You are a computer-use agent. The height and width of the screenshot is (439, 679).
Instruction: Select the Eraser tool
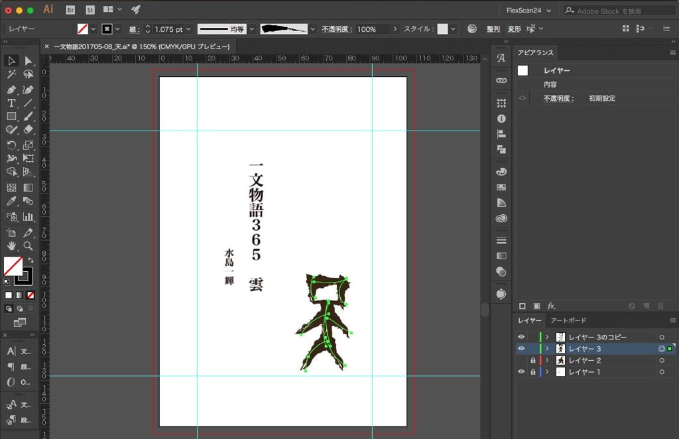tap(28, 129)
